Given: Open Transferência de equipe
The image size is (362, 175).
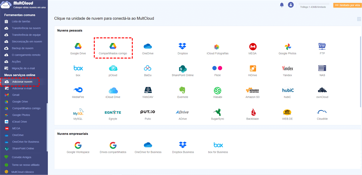Looking at the screenshot, I should [x=26, y=35].
